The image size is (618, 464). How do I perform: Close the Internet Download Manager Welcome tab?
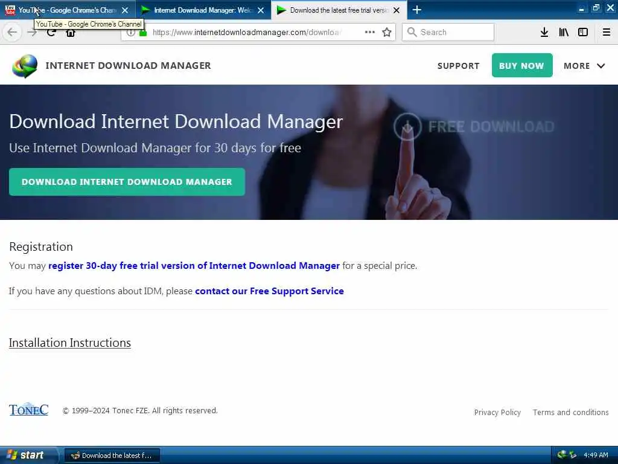click(x=261, y=10)
